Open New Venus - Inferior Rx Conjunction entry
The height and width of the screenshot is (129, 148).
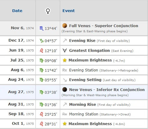pyautogui.click(x=107, y=90)
